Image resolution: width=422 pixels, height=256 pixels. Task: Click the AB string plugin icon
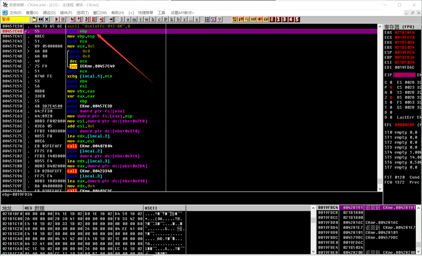[247, 19]
